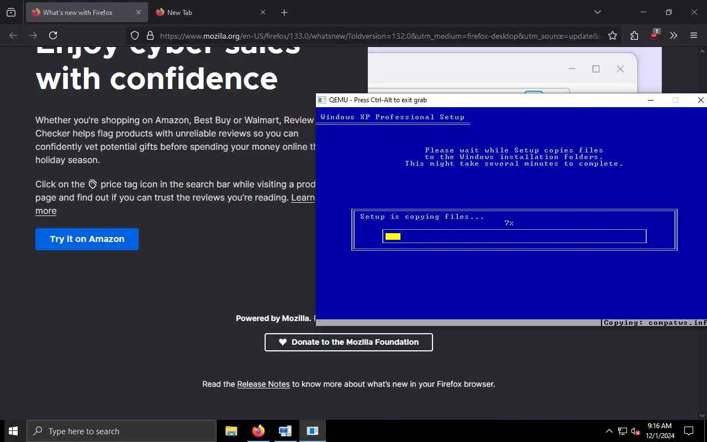
Task: Click the yellow setup progress bar
Action: [x=393, y=236]
